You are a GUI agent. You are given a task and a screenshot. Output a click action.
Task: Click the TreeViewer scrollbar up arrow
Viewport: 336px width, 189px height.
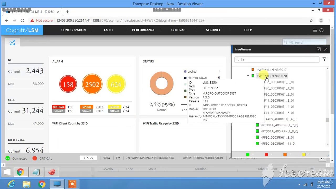pyautogui.click(x=328, y=69)
